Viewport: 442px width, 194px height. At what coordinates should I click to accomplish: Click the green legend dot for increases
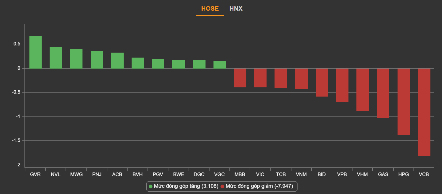click(x=150, y=186)
